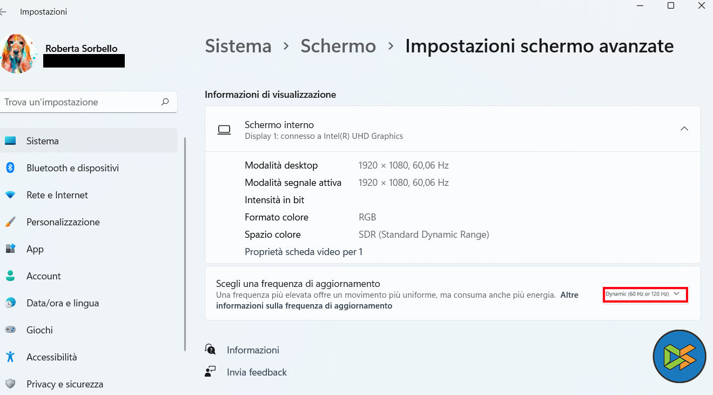Go to Account settings in sidebar
This screenshot has height=395, width=713.
pos(44,276)
